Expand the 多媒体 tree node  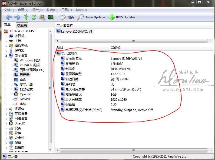pos(6,109)
